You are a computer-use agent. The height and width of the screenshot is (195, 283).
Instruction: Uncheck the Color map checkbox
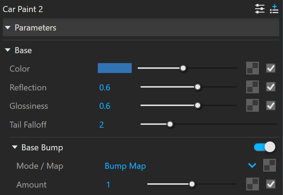pyautogui.click(x=271, y=68)
